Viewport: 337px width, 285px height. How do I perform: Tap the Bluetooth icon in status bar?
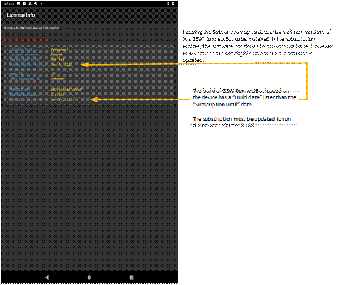tap(168, 4)
